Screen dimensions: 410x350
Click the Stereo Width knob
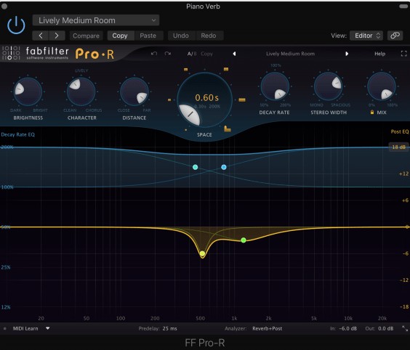pyautogui.click(x=328, y=86)
